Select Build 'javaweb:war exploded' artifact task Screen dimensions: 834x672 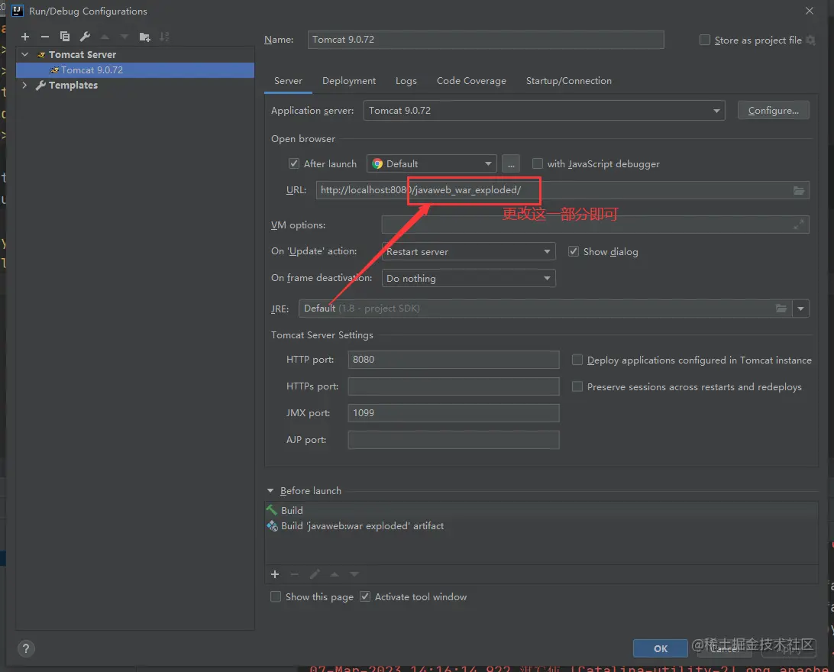tap(541, 526)
